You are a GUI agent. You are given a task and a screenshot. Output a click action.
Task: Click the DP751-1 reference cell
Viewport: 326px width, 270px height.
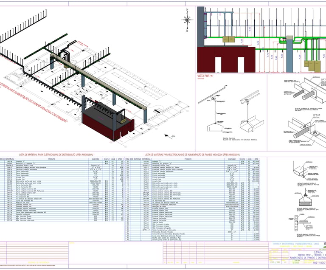[x=146, y=230]
